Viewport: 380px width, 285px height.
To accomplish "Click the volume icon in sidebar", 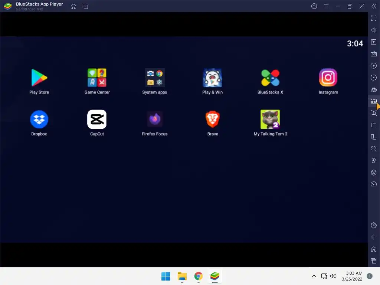I will [374, 30].
